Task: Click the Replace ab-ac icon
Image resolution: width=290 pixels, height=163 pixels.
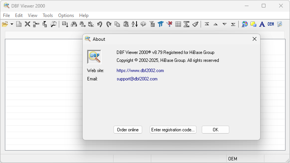Action: 91,24
